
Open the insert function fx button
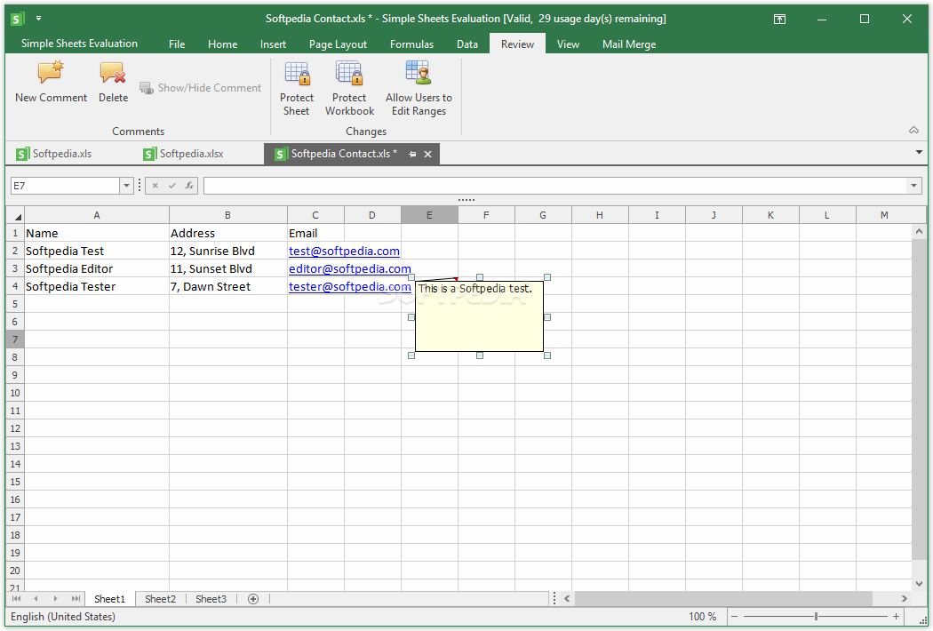click(188, 186)
